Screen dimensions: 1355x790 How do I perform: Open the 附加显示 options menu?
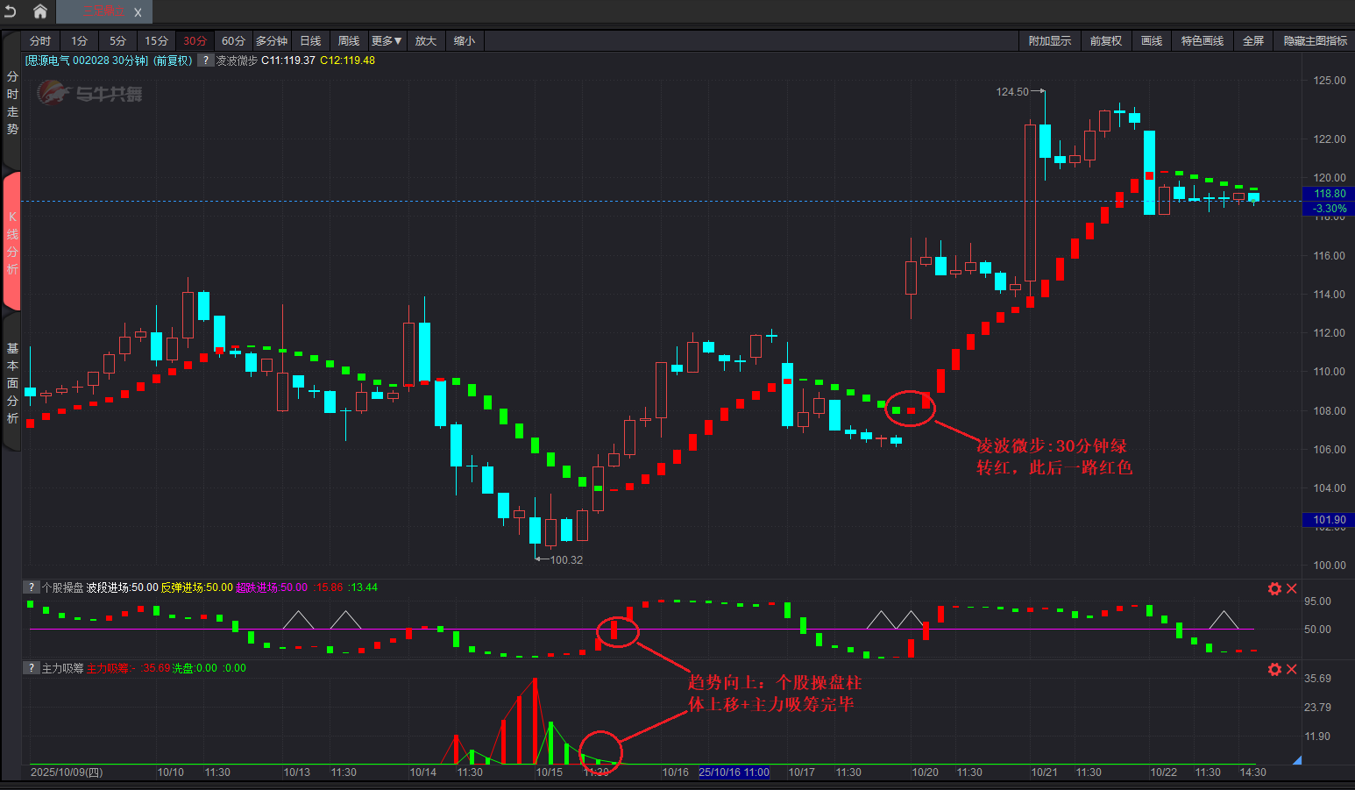(x=1049, y=41)
